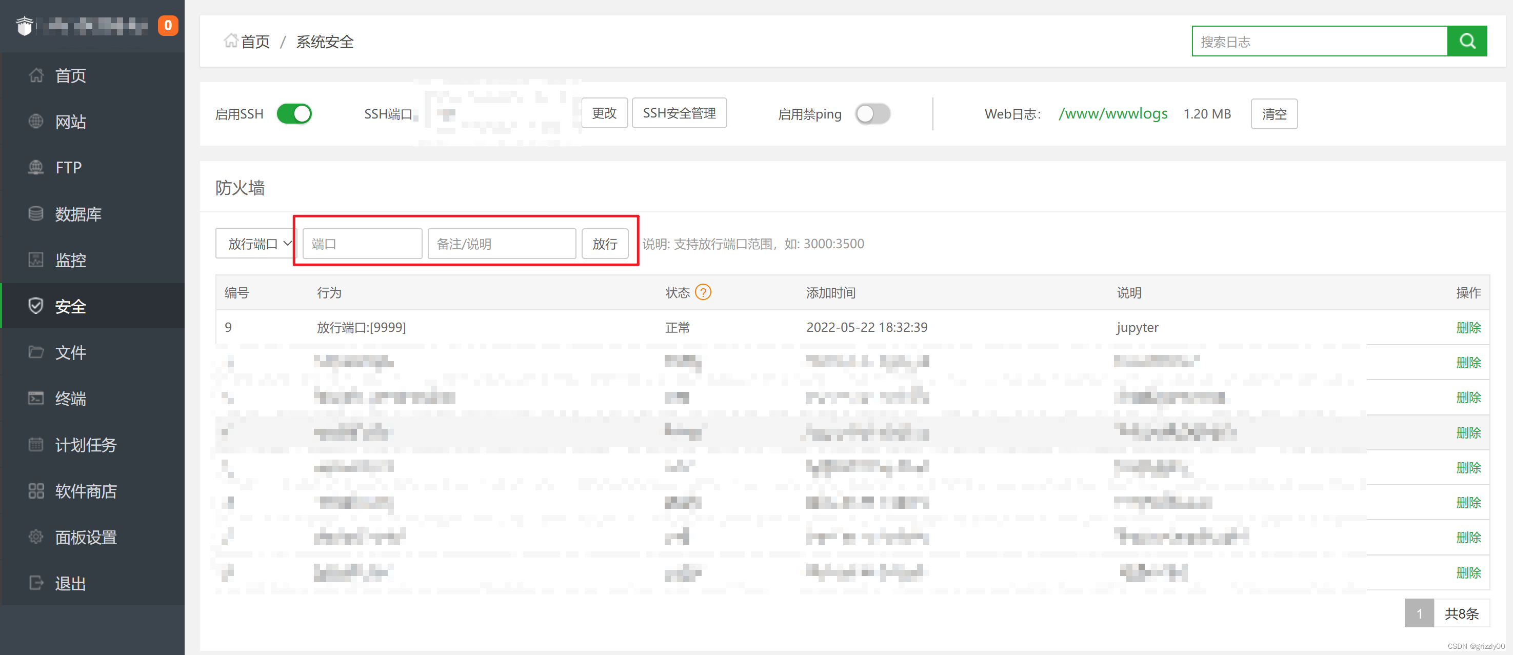Click the 放行 button

pyautogui.click(x=604, y=243)
